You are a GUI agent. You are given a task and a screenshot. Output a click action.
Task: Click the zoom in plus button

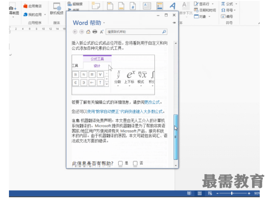click(x=249, y=193)
